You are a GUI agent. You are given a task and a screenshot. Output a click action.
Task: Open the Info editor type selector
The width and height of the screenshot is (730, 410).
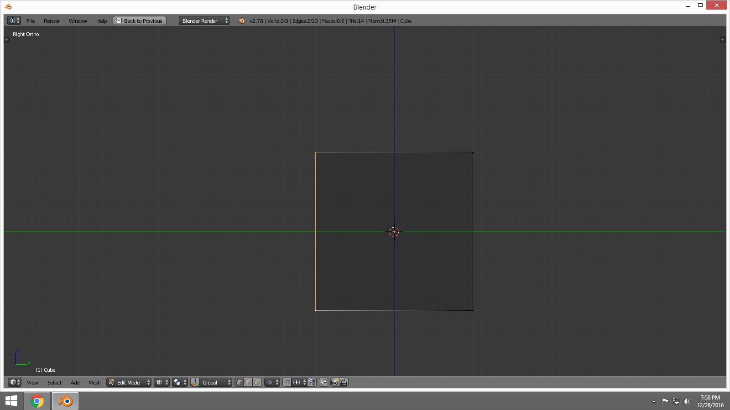(x=14, y=20)
